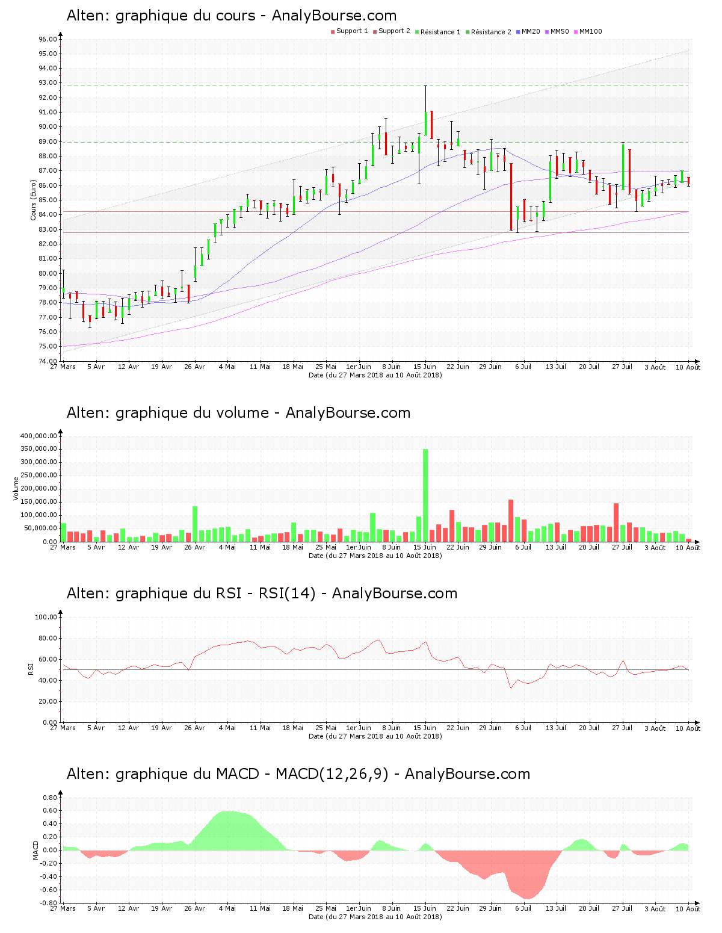Viewport: 722px width, 933px height.
Task: Click the RSI line low point in early July
Action: coord(511,688)
